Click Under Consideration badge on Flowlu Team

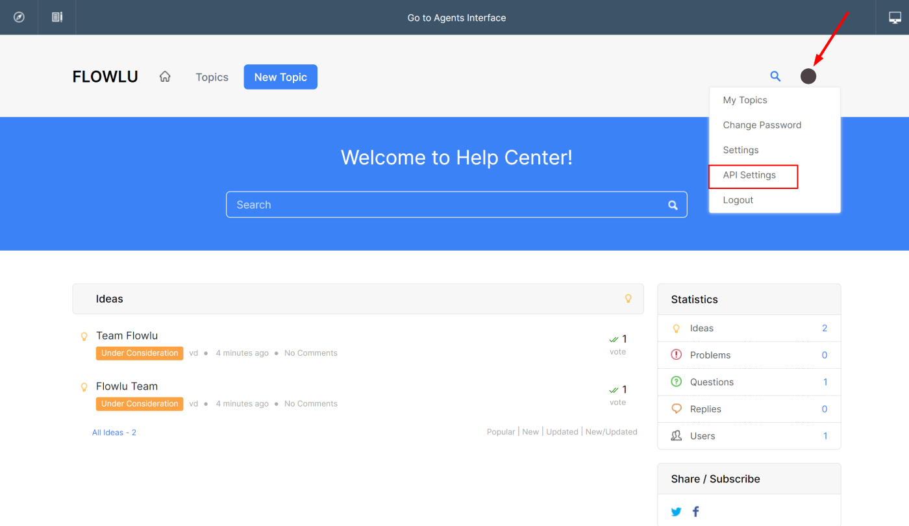click(140, 404)
